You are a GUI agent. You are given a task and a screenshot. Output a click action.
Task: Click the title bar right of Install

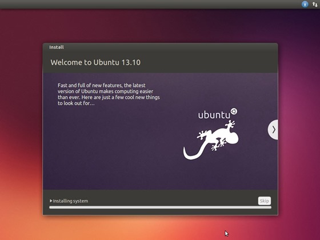pyautogui.click(x=169, y=47)
